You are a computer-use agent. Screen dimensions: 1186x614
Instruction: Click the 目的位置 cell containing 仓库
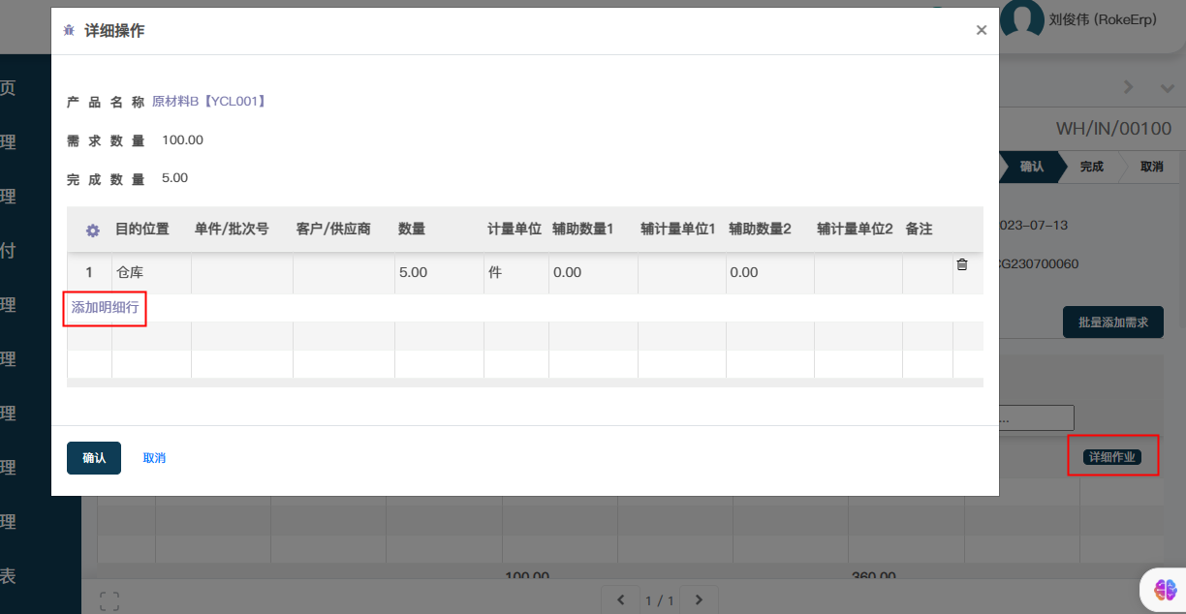coord(151,273)
